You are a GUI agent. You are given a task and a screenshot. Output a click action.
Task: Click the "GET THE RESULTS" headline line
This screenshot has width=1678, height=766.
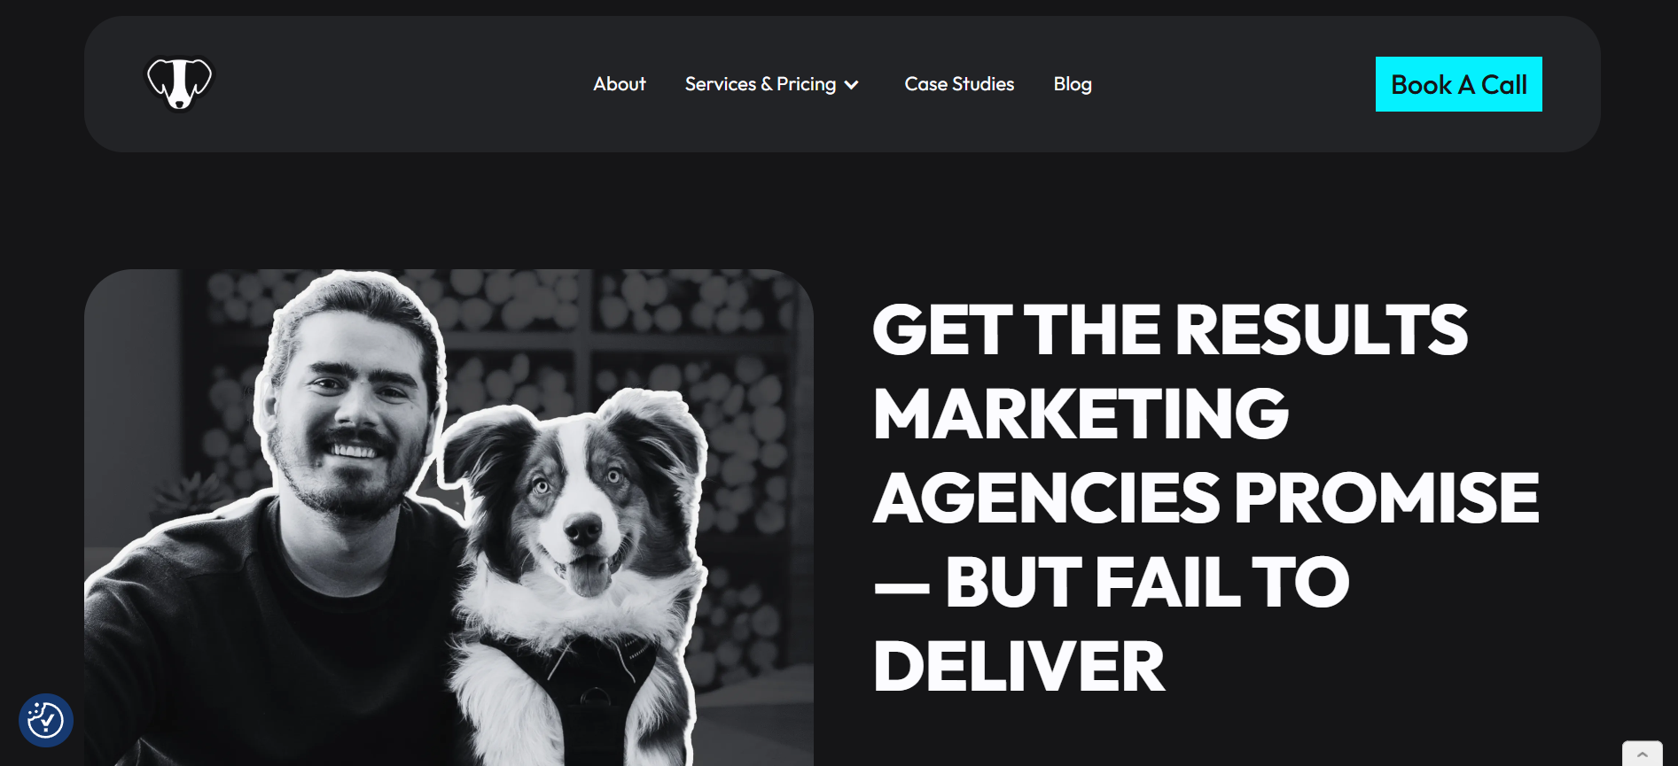point(1170,329)
